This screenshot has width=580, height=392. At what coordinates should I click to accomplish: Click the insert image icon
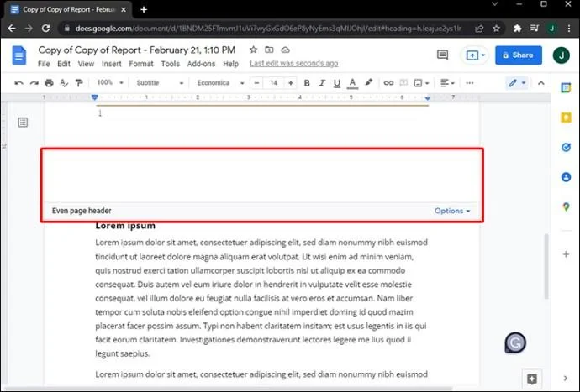pyautogui.click(x=421, y=83)
